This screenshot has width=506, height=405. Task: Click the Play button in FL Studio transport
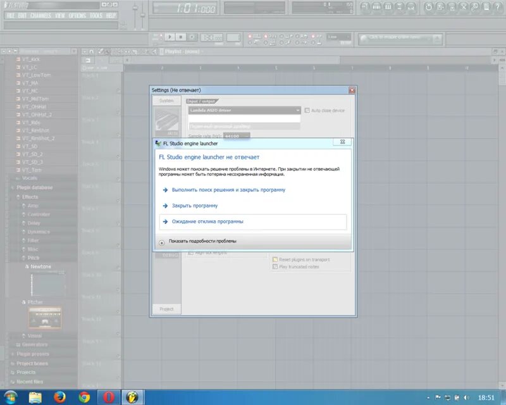pyautogui.click(x=170, y=37)
